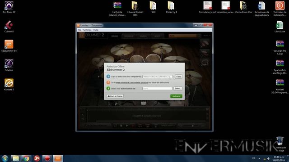Open the Settings menu in EZdrummer

87,30
